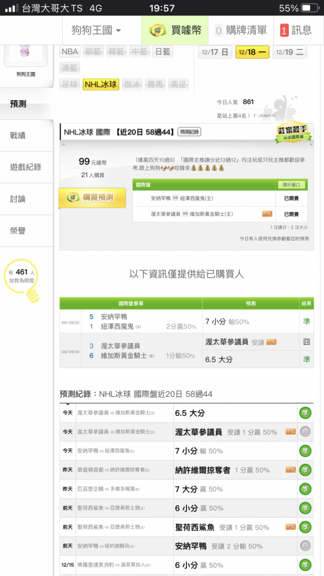Viewport: 324px width, 576px height.
Task: Click green 準 icon for 6 小分 前天 record
Action: pos(305,509)
